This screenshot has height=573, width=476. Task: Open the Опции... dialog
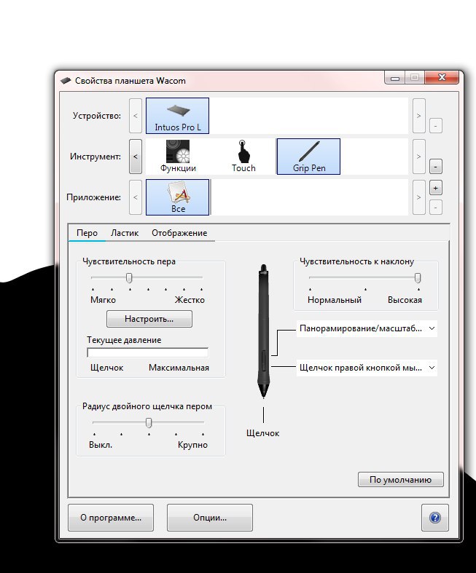point(210,518)
